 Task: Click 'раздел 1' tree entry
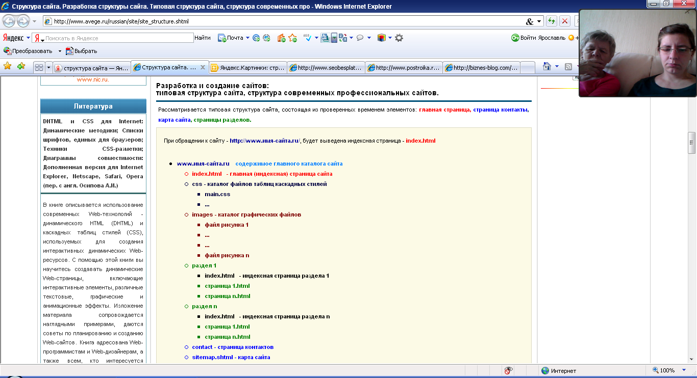pos(204,265)
